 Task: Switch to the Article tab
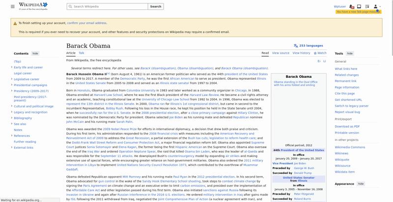(71, 53)
